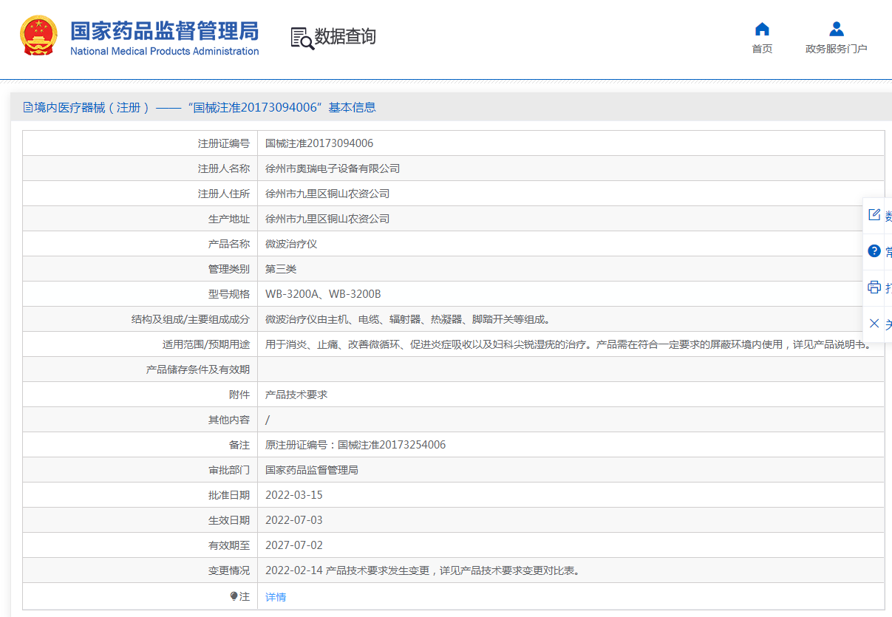
Task: Click the edit pencil icon on side panel
Action: [874, 215]
